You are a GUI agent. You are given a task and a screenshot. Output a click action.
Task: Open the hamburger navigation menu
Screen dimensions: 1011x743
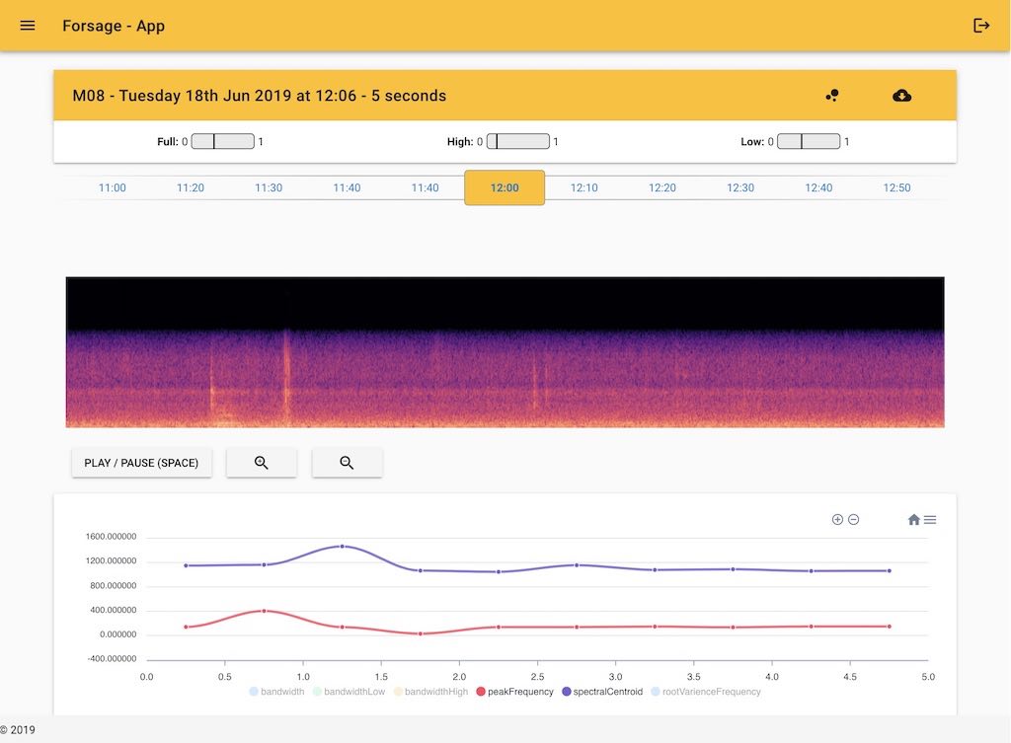(28, 26)
